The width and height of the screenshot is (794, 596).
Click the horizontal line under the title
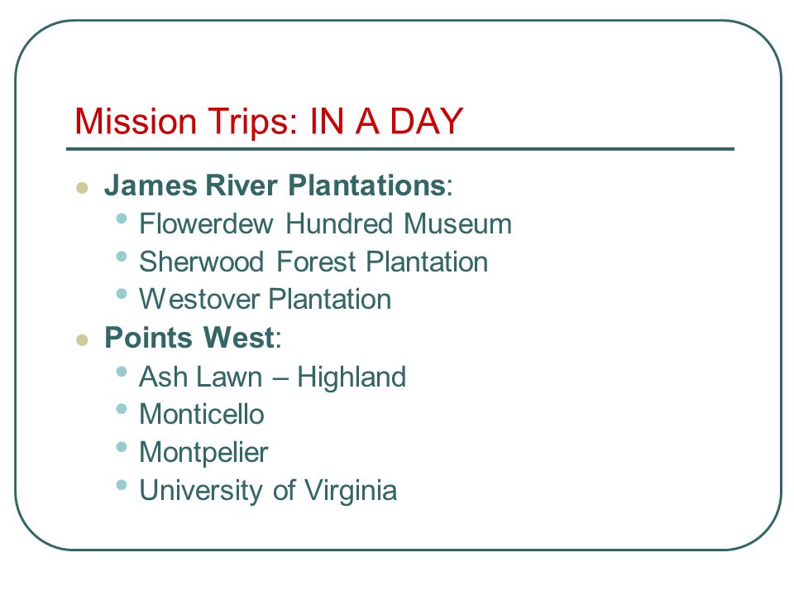[x=400, y=149]
